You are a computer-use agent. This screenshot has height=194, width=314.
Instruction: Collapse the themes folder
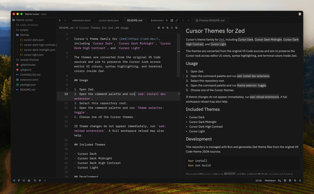coord(24,35)
